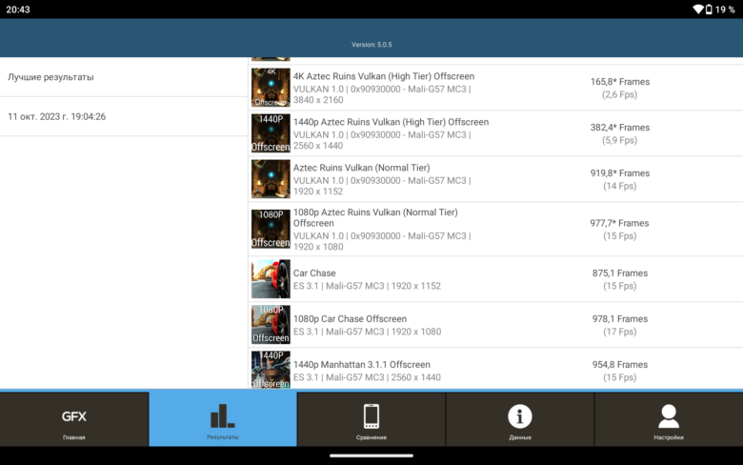Select the Результаты bar chart tab
The height and width of the screenshot is (465, 743).
223,419
